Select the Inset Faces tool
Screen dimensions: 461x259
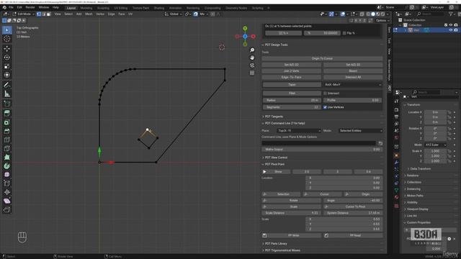[x=7, y=122]
